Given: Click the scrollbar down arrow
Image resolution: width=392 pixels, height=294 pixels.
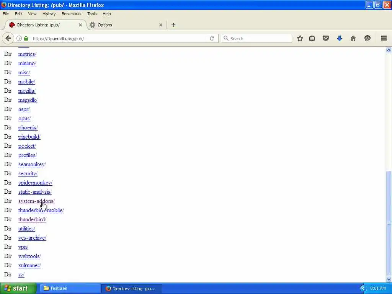Looking at the screenshot, I should (x=389, y=279).
